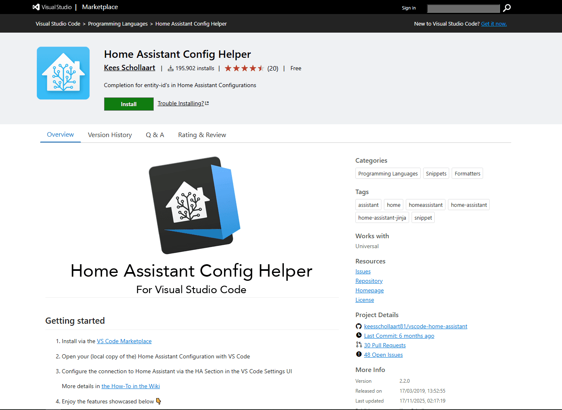562x410 pixels.
Task: Click last updated 17/11/2025, 02:17:19
Action: pos(422,401)
